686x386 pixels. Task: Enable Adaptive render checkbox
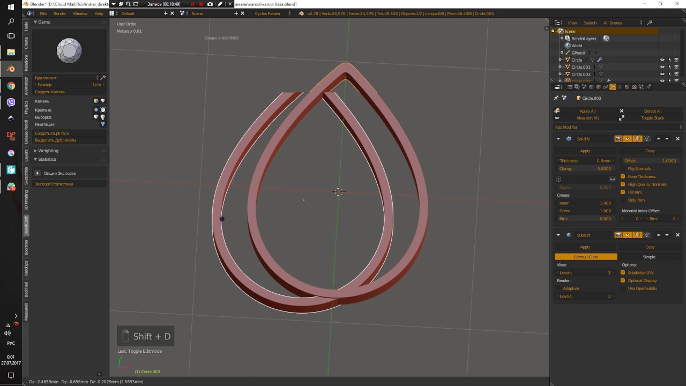pos(558,288)
